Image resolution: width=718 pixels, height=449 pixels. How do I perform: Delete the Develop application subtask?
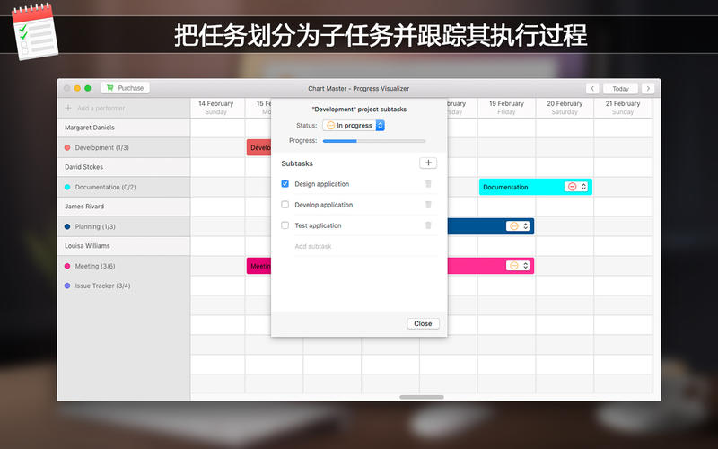(x=428, y=205)
